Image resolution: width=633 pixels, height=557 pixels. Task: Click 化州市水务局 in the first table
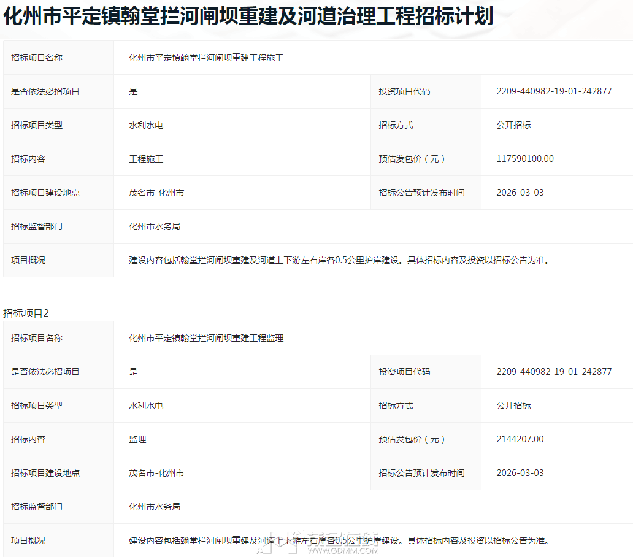coord(155,226)
